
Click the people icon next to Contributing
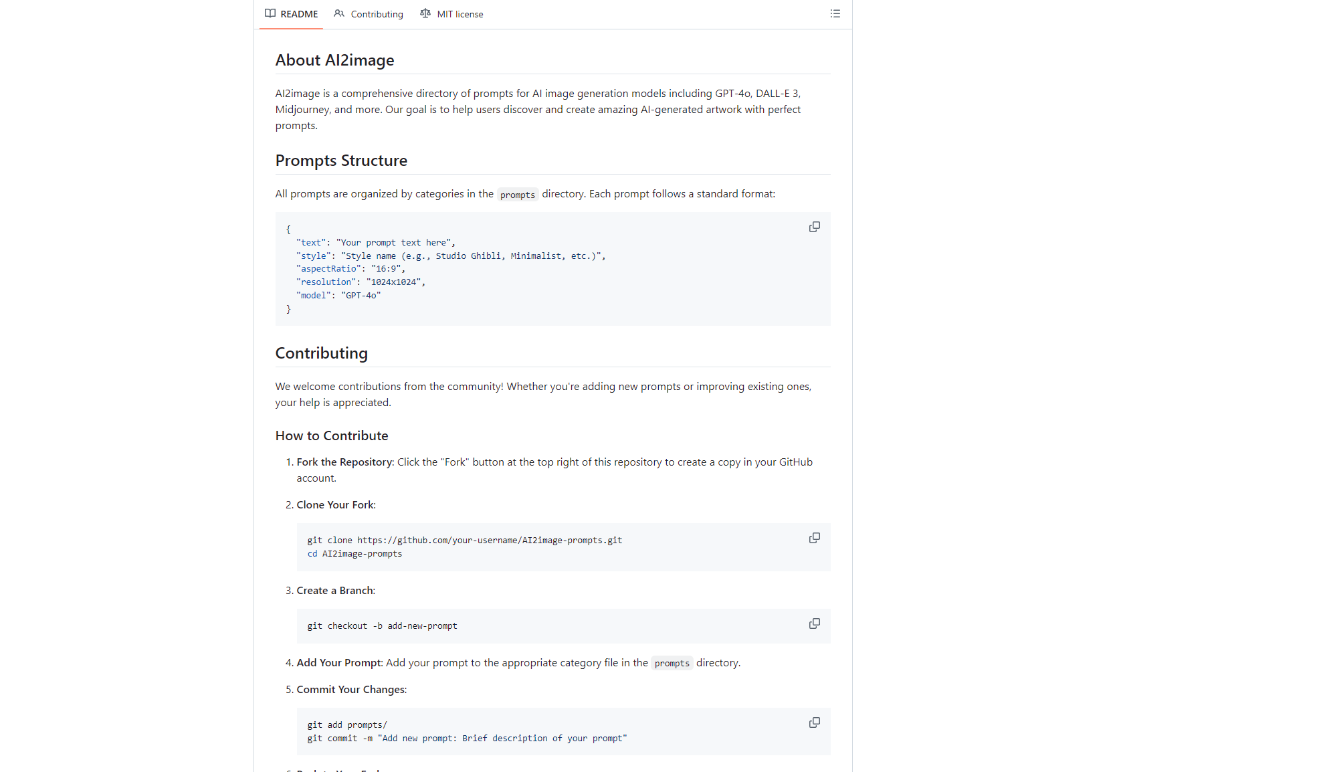coord(339,13)
